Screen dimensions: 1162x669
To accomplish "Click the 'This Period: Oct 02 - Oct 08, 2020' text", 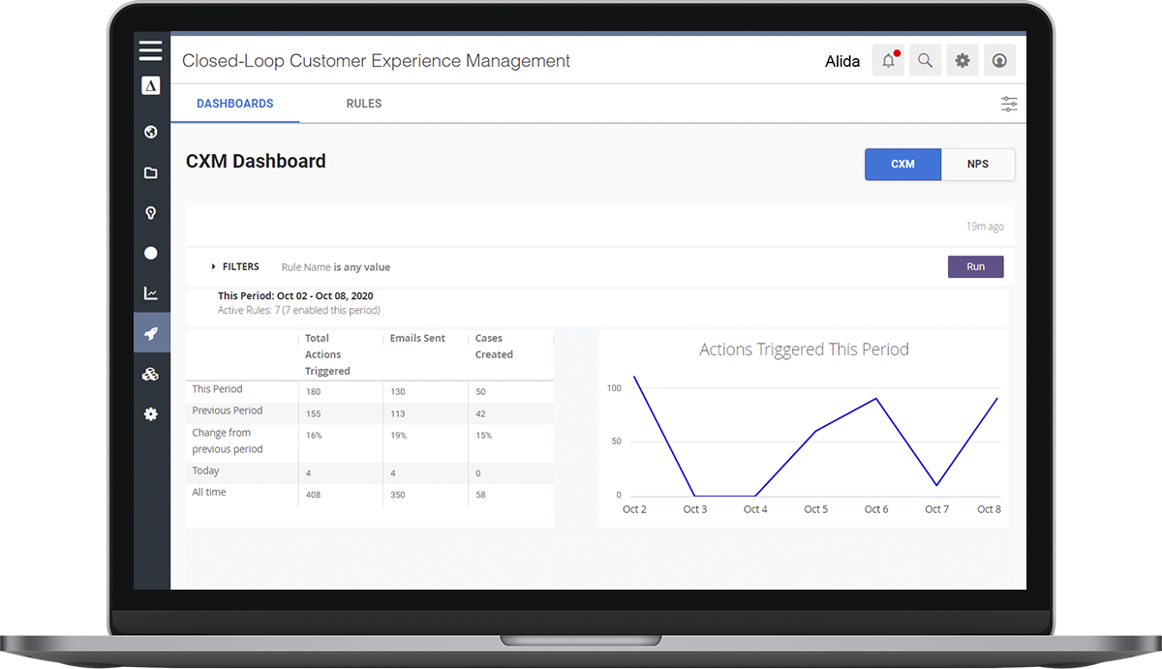I will (295, 296).
